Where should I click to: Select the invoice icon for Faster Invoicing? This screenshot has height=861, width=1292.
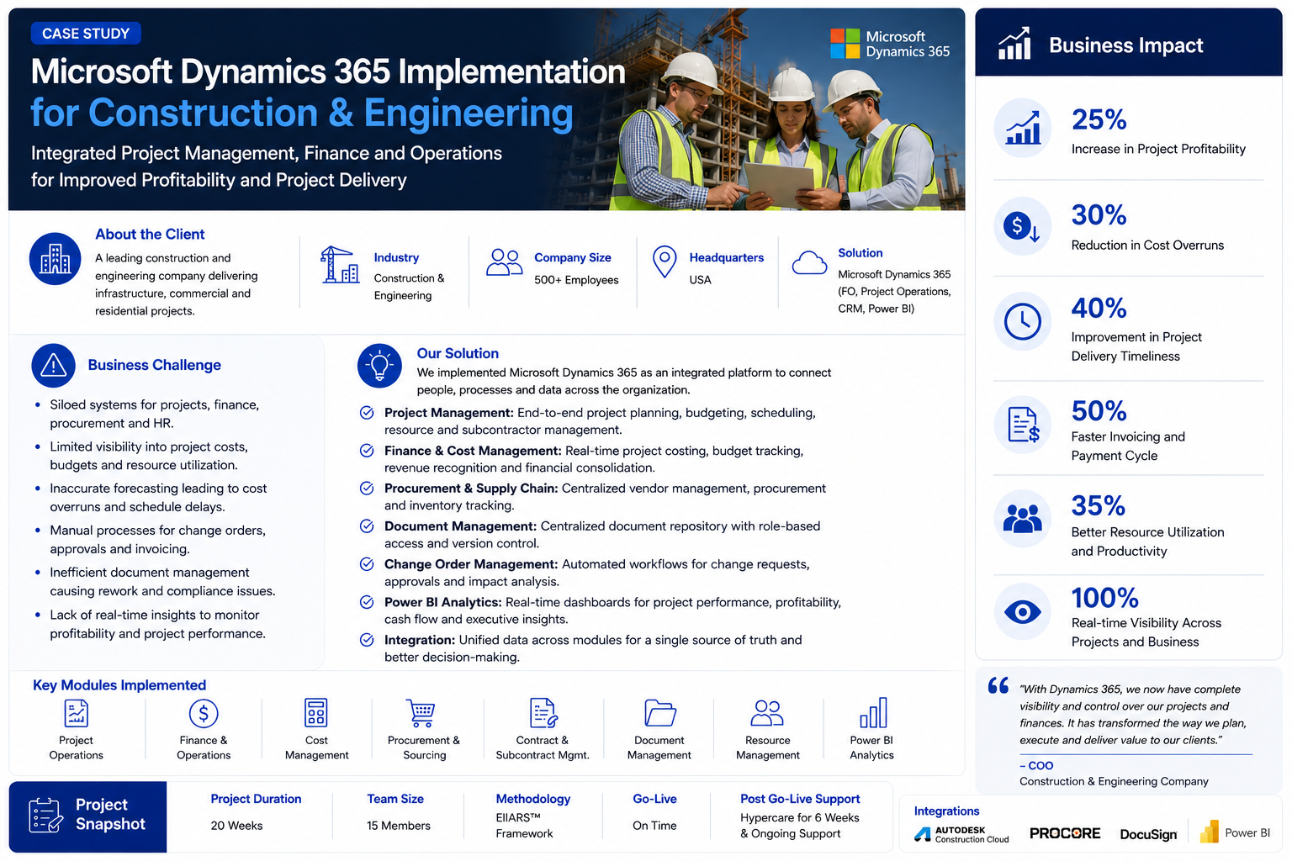click(1023, 425)
